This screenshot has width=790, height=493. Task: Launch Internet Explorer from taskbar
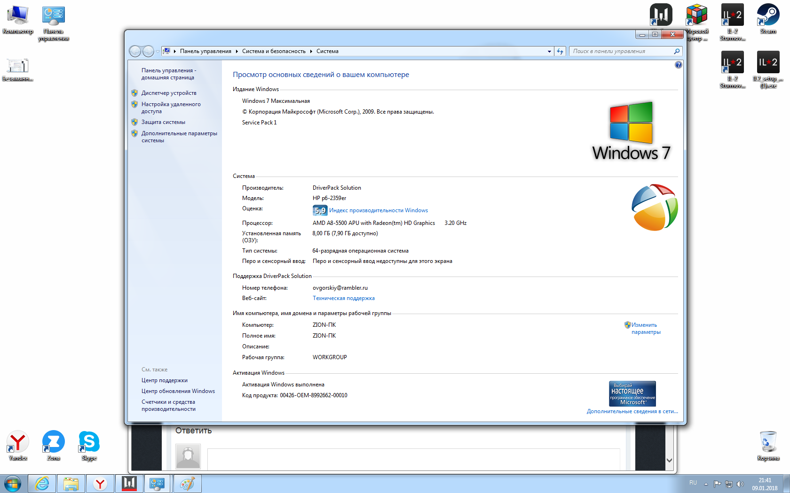point(42,484)
